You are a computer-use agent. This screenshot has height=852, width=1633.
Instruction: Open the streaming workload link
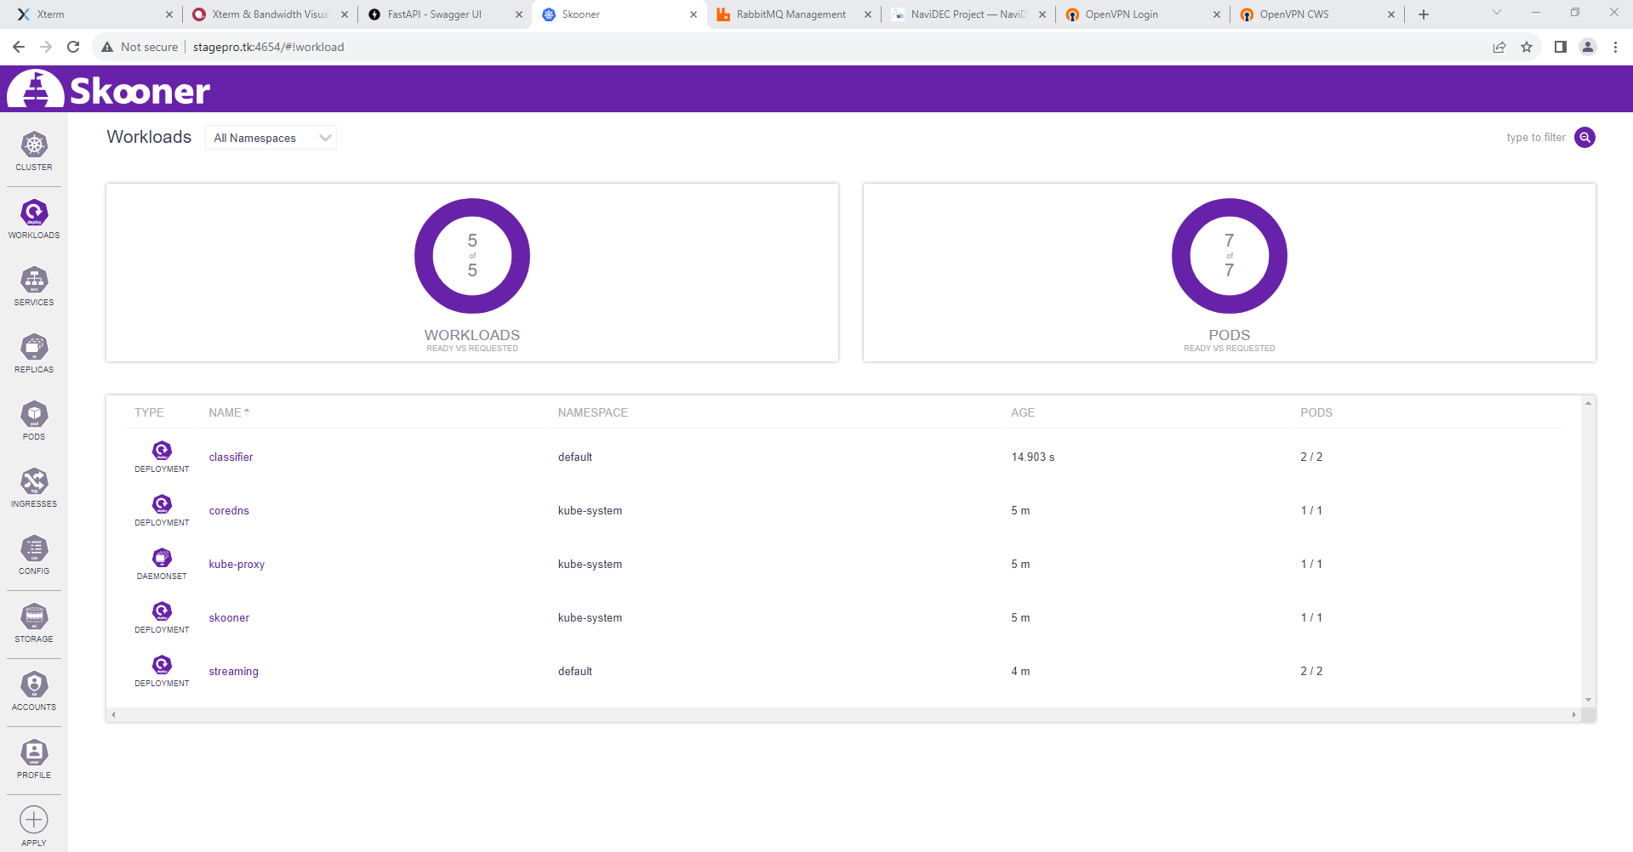pyautogui.click(x=233, y=671)
